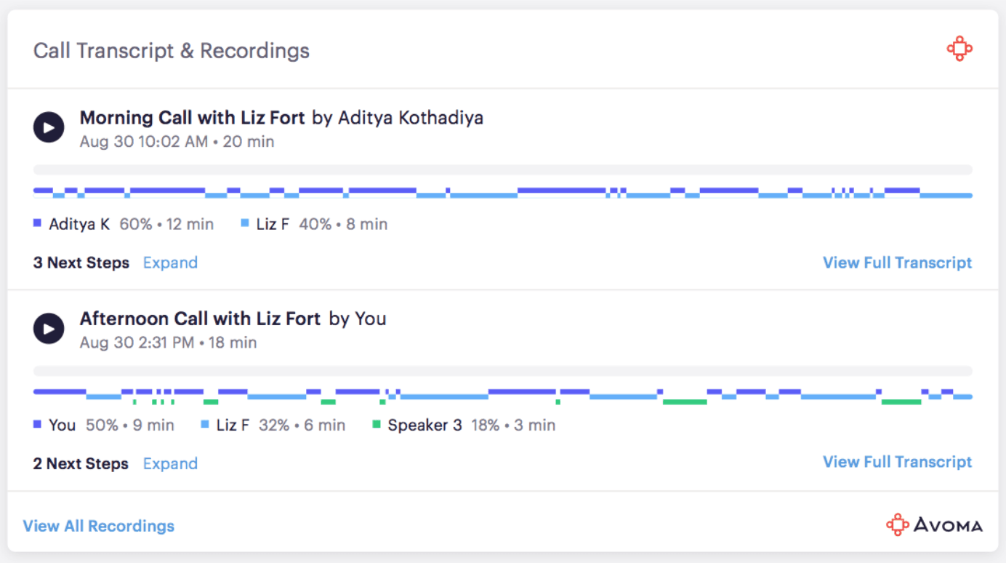
Task: Click the Morning Call grey playback progress bar
Action: click(503, 169)
